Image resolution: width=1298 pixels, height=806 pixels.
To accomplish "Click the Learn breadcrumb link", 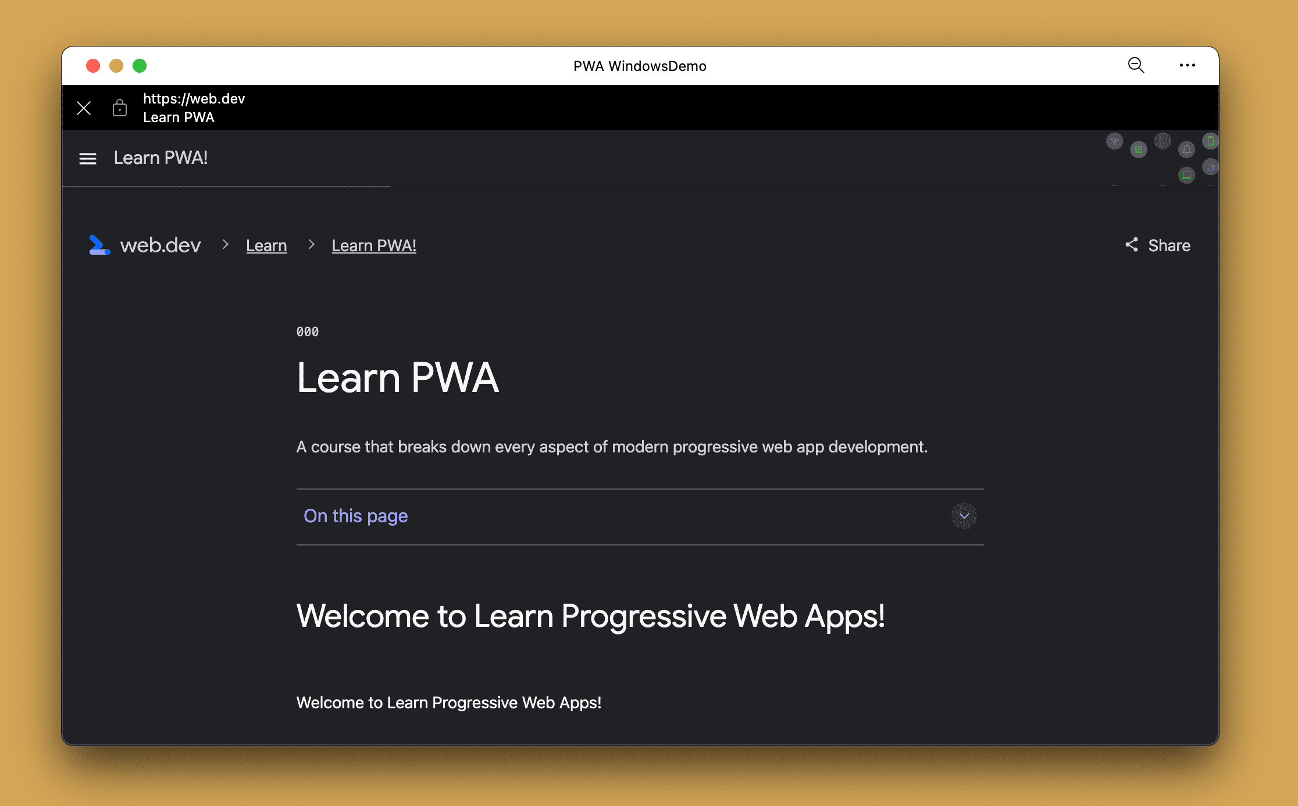I will click(266, 245).
